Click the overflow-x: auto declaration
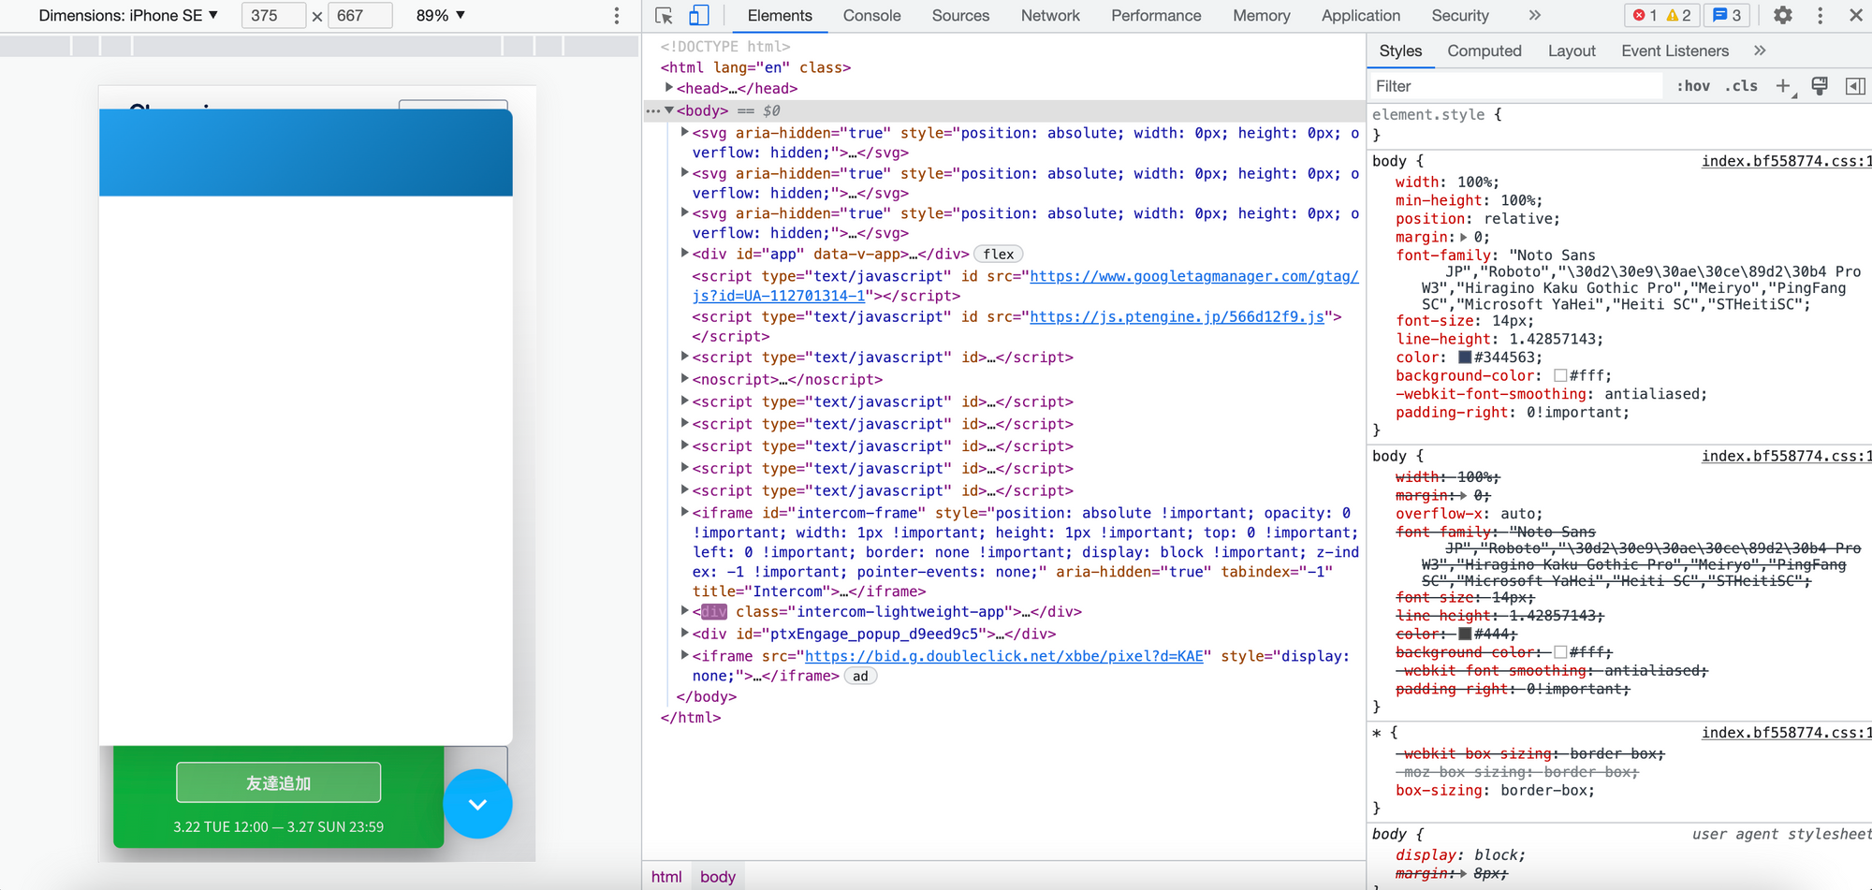The height and width of the screenshot is (890, 1872). [x=1469, y=514]
